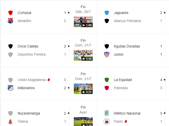The height and width of the screenshot is (126, 169).
Task: Click Unión Magdalena's red card icon
Action: pos(49,80)
